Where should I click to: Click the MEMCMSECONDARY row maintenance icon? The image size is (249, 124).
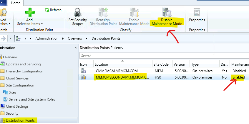click(84, 77)
